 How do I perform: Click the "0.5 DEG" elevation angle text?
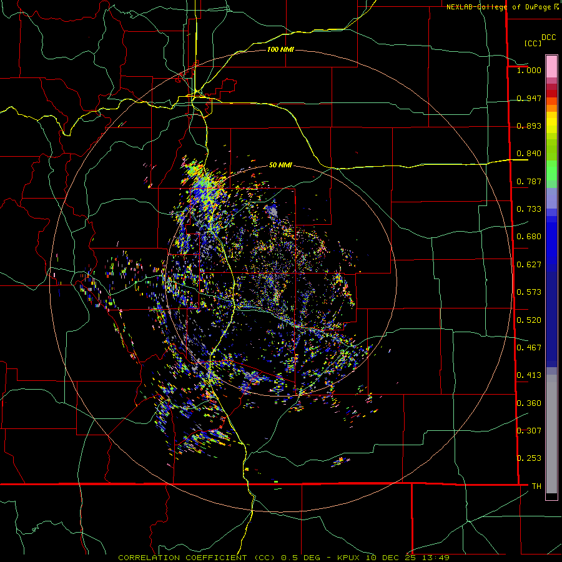[x=301, y=558]
